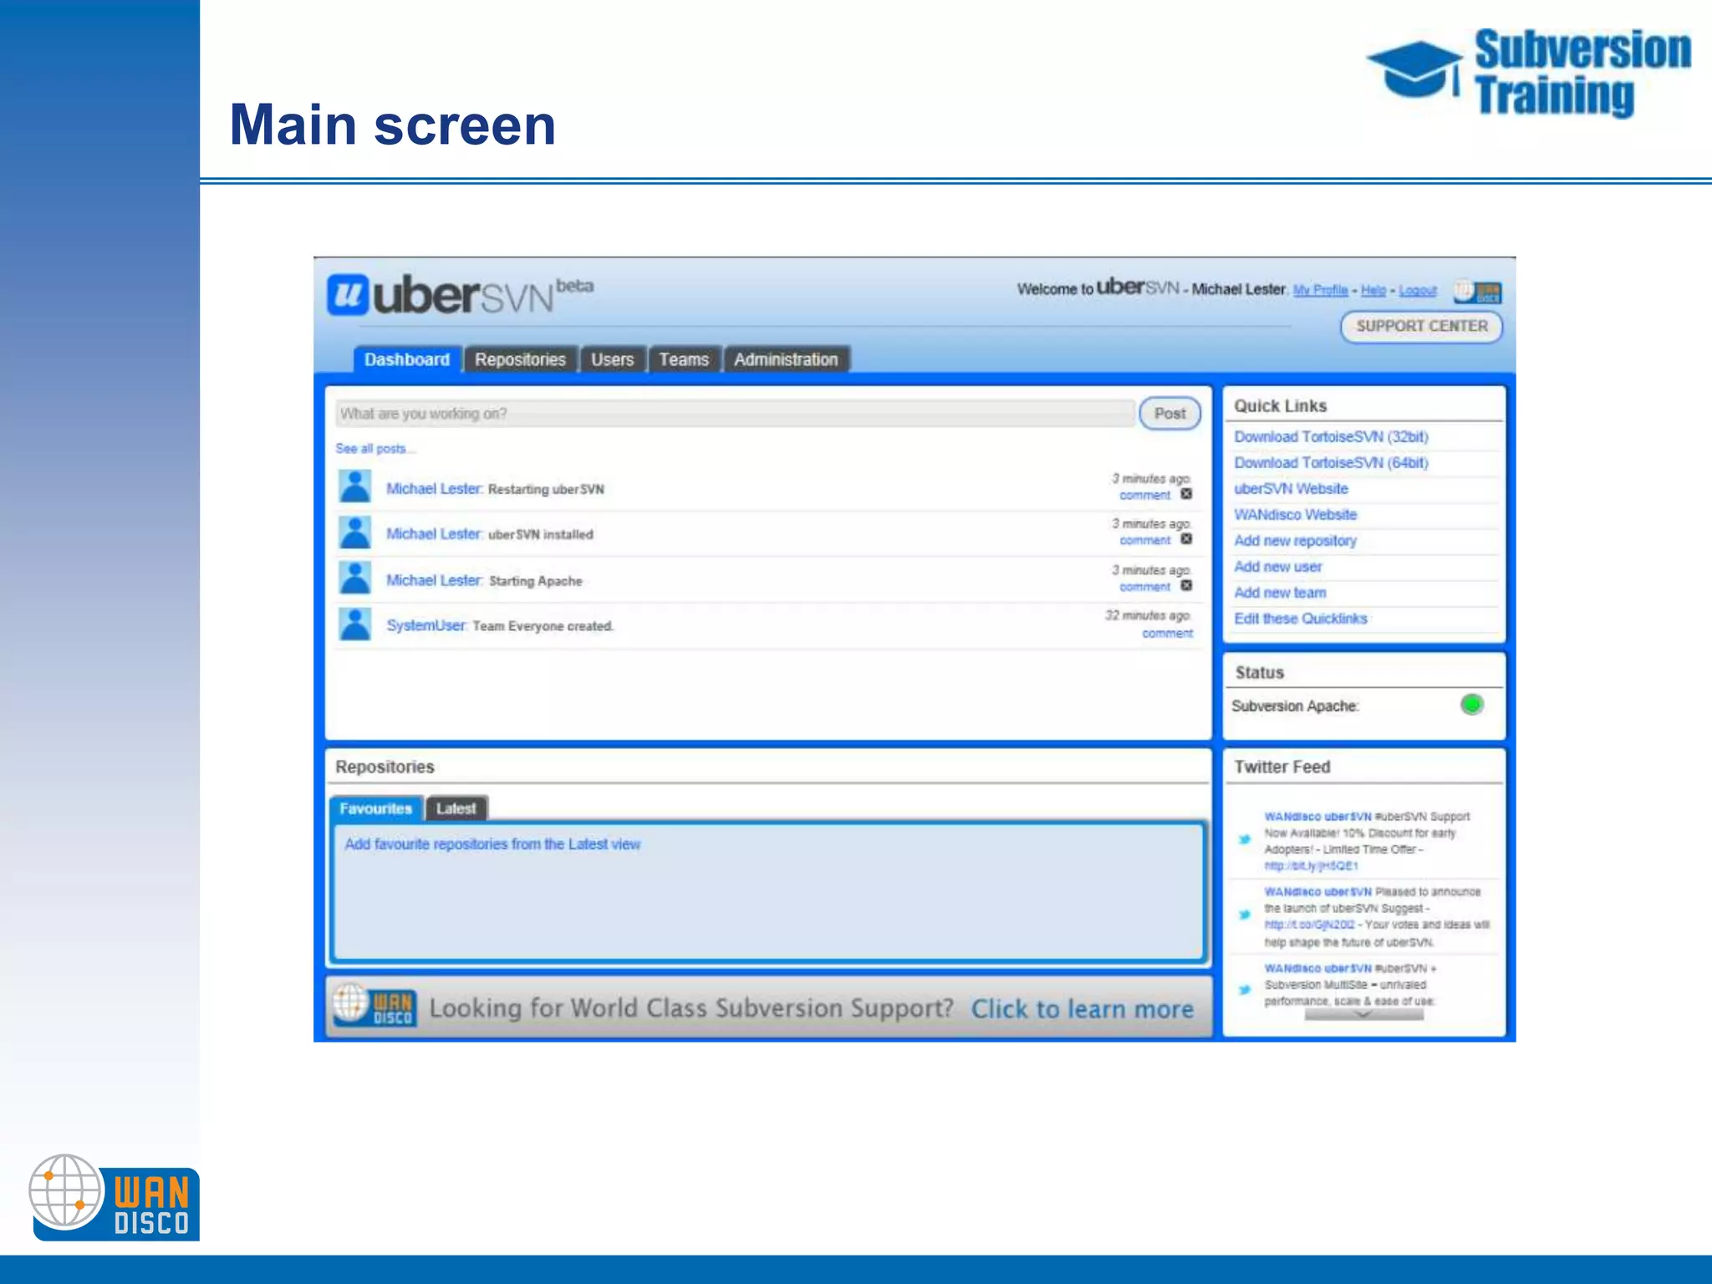Click the WANdisco icon in header

pos(1478,292)
